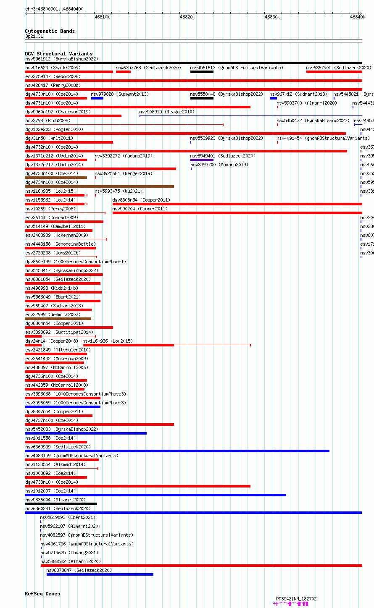Screen dimensions: 374x608
Task: Open nsv3798 (Kidd2008) feature label
Action: point(48,121)
